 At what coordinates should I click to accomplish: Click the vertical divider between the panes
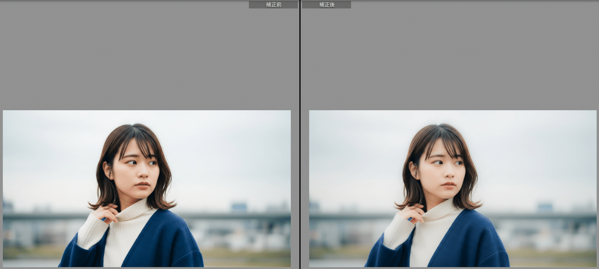click(x=299, y=135)
